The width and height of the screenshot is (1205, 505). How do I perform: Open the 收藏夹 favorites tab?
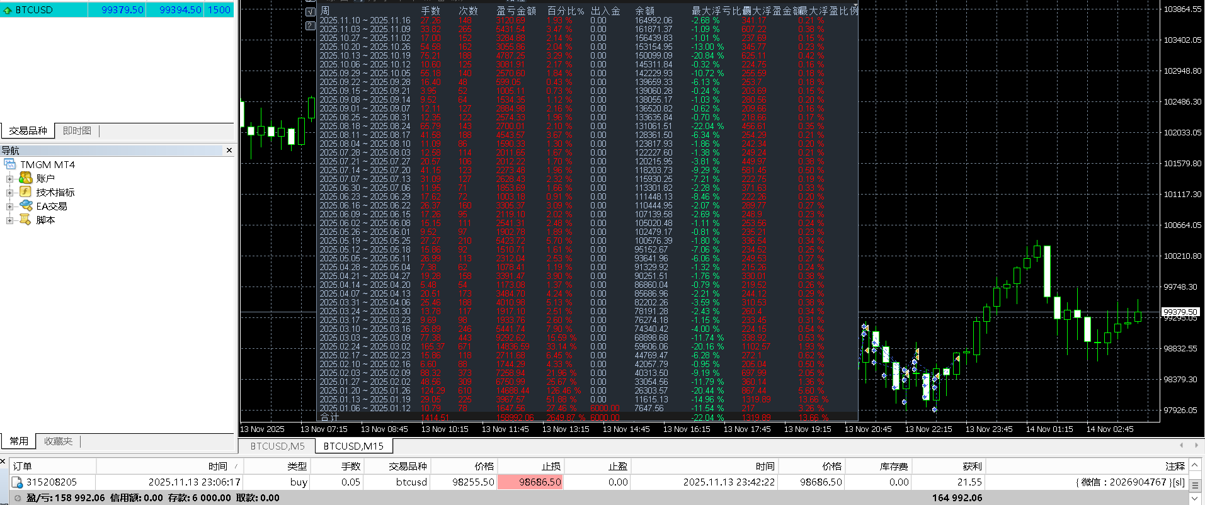pyautogui.click(x=58, y=441)
